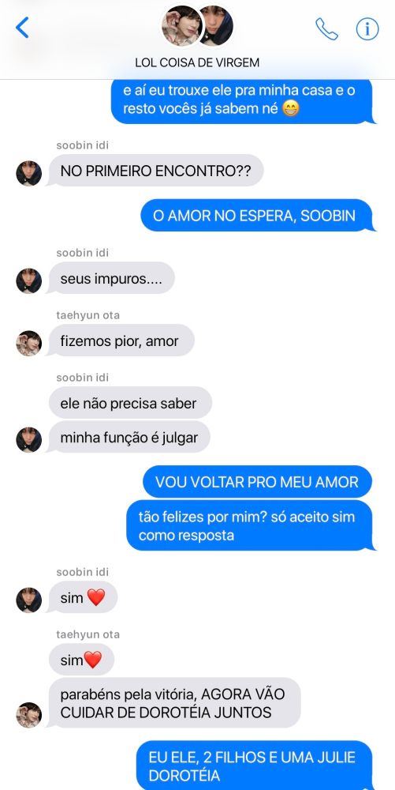The width and height of the screenshot is (395, 790).
Task: Tap the EU ELE, 2 FILHOS message bubble
Action: [255, 766]
